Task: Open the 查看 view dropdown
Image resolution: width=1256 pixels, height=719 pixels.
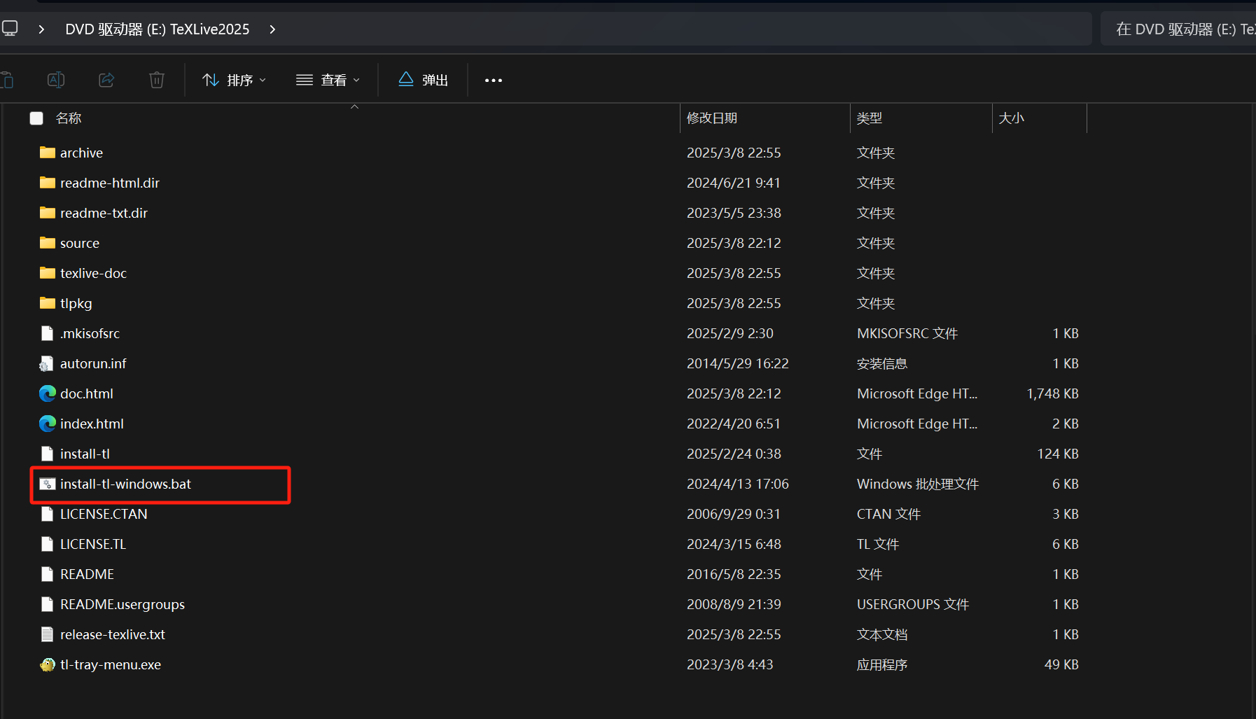Action: [x=328, y=80]
